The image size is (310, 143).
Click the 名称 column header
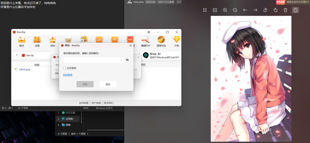[x=37, y=65]
